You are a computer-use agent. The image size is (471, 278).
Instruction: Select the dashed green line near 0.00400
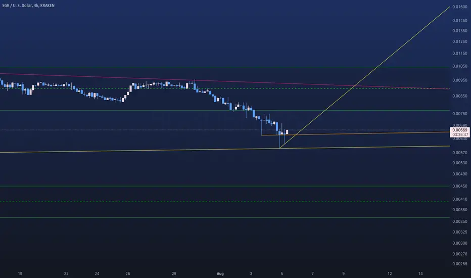point(225,202)
